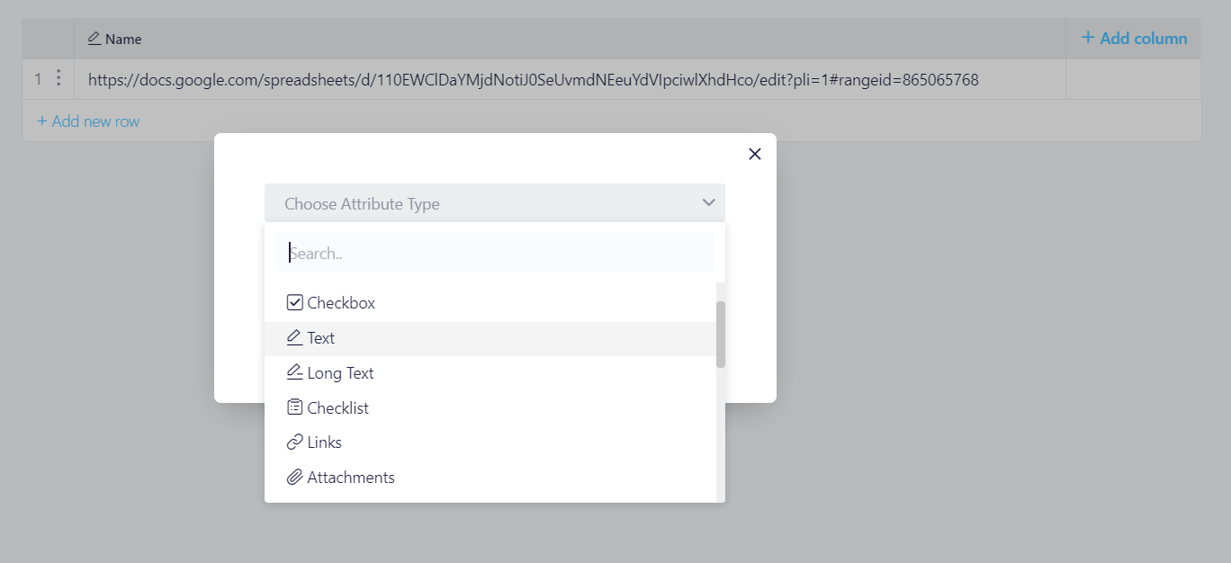Image resolution: width=1231 pixels, height=563 pixels.
Task: Click the Attachments paperclip icon
Action: pyautogui.click(x=294, y=478)
